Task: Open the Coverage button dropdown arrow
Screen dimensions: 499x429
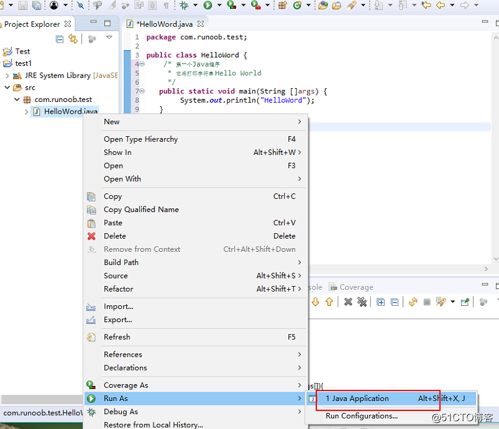Action: (244, 5)
